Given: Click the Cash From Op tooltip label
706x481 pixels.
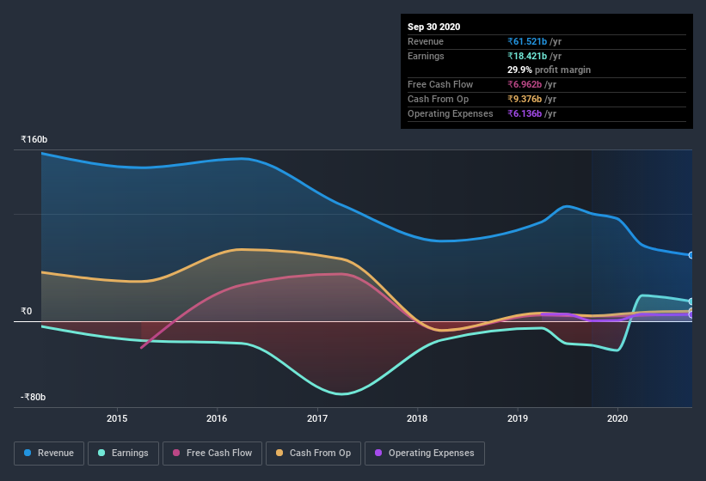Looking at the screenshot, I should 438,99.
